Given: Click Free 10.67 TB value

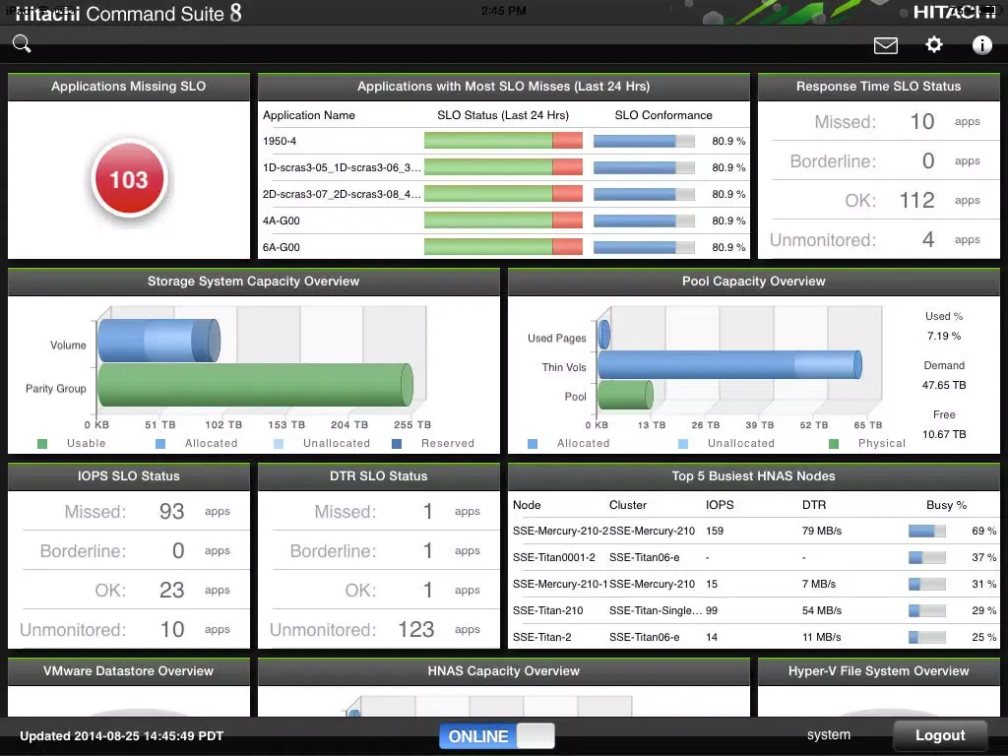Looking at the screenshot, I should coord(944,434).
